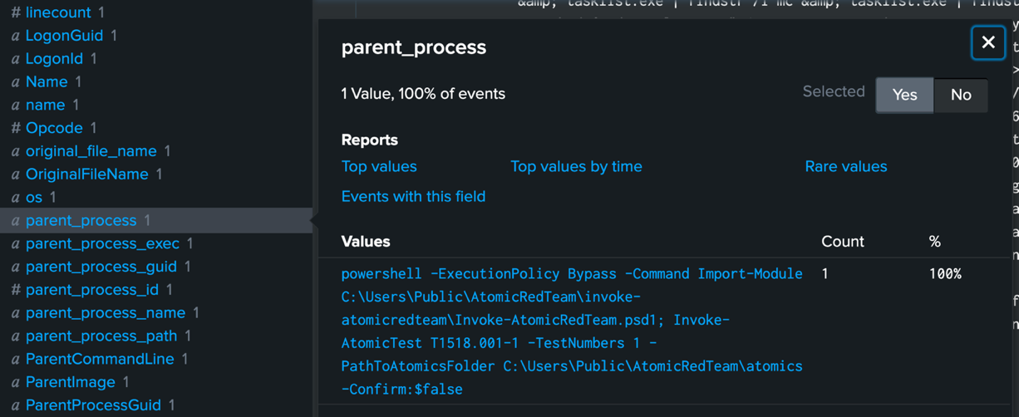Open the os field
This screenshot has width=1019, height=417.
pos(33,198)
